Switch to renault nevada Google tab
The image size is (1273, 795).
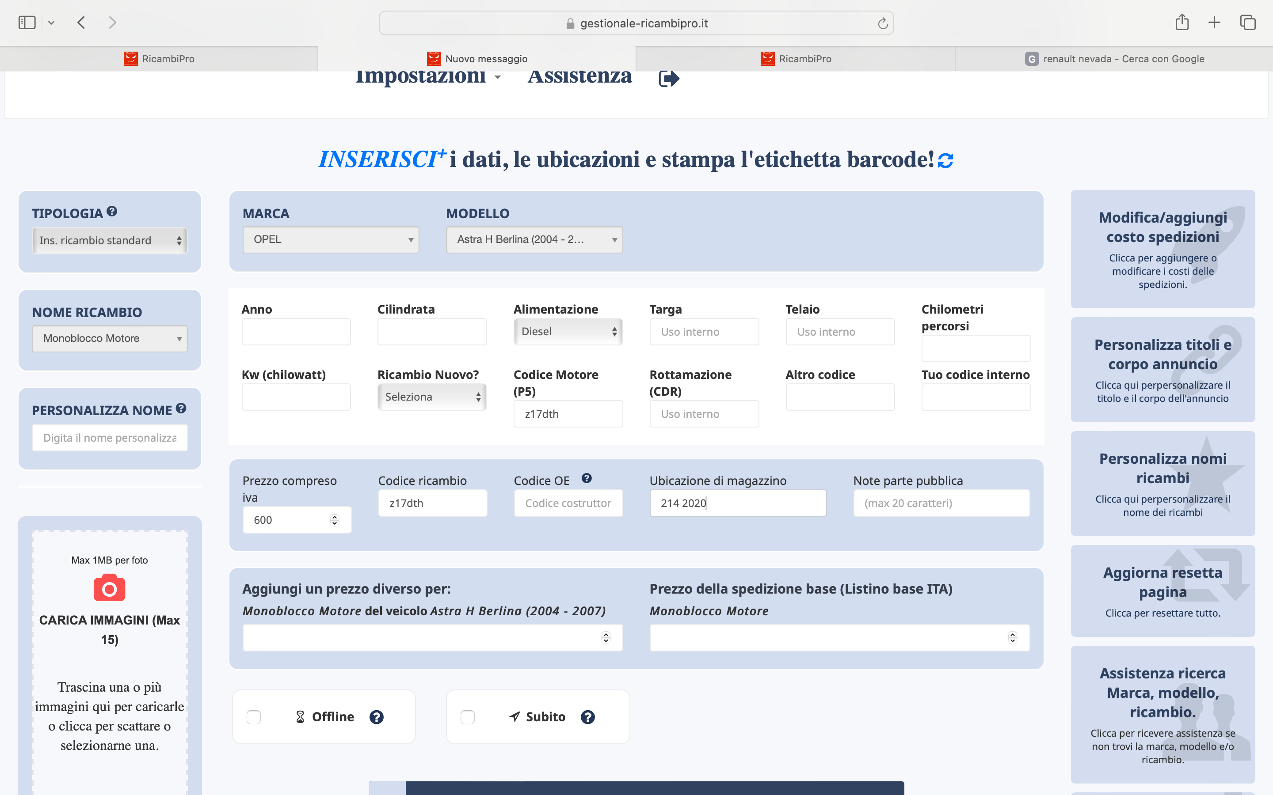[x=1114, y=58]
